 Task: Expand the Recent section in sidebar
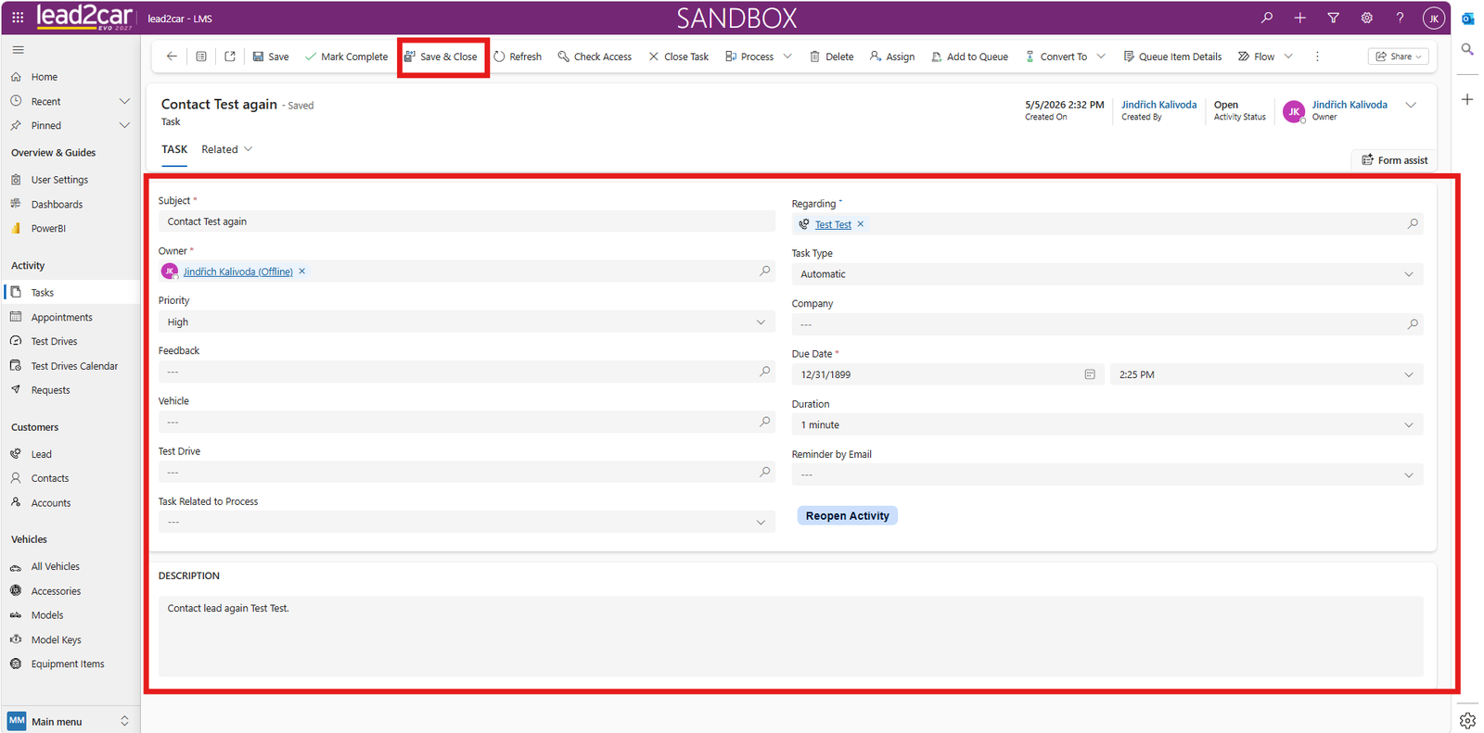(124, 101)
